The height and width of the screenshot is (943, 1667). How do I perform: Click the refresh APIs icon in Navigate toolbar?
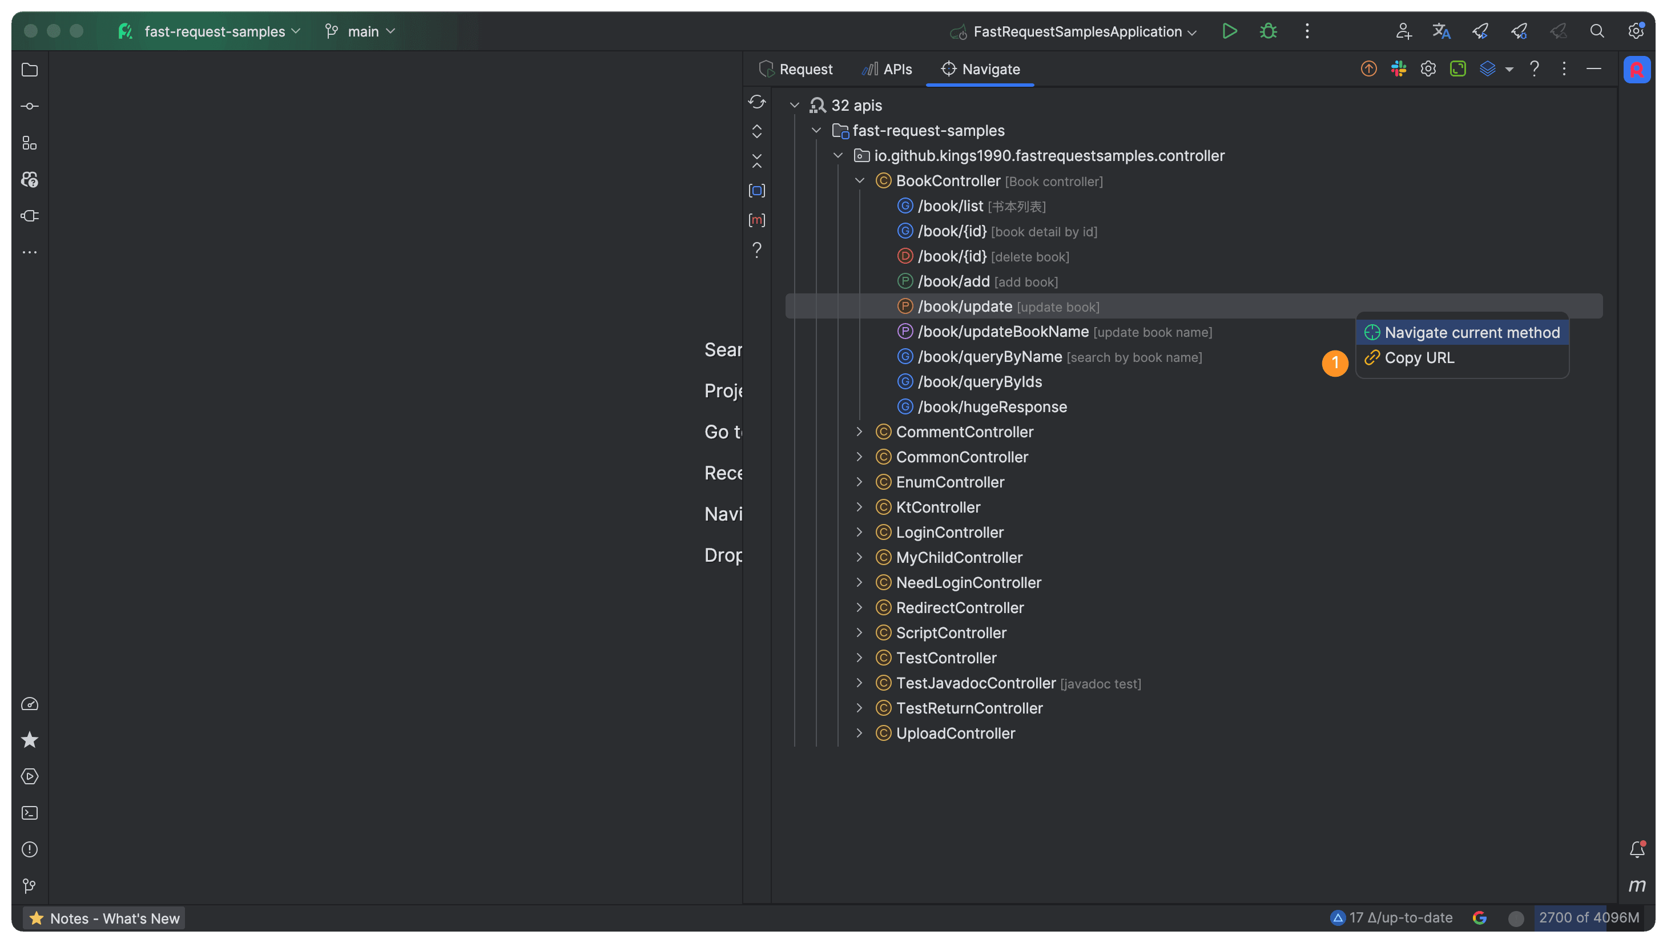click(x=756, y=102)
